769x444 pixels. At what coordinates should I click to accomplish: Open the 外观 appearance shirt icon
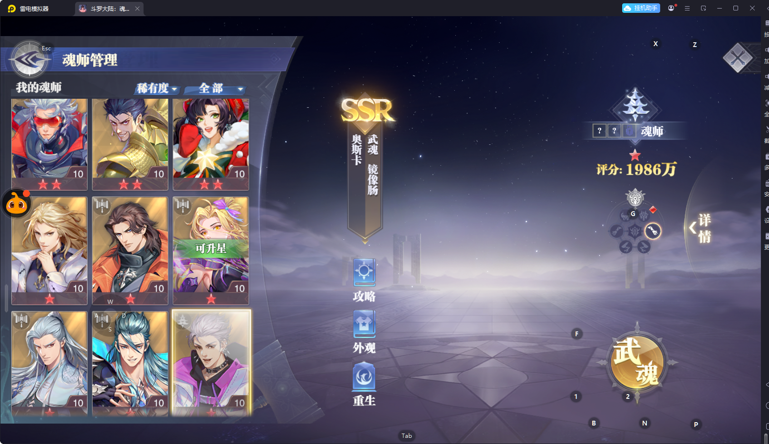click(x=364, y=324)
